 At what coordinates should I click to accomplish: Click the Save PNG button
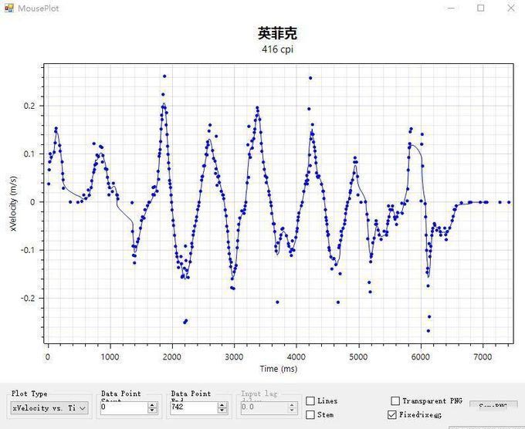[493, 404]
